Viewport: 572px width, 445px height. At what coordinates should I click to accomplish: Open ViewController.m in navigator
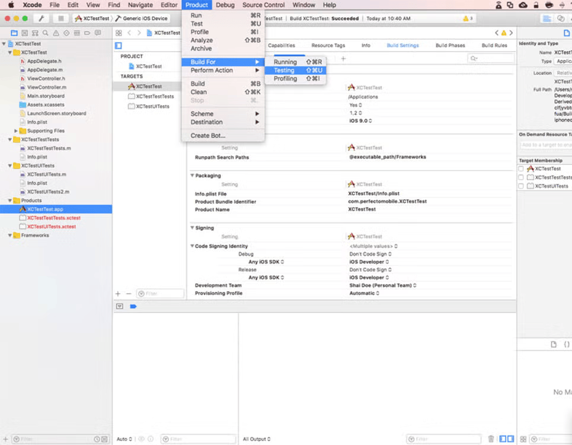tap(47, 88)
